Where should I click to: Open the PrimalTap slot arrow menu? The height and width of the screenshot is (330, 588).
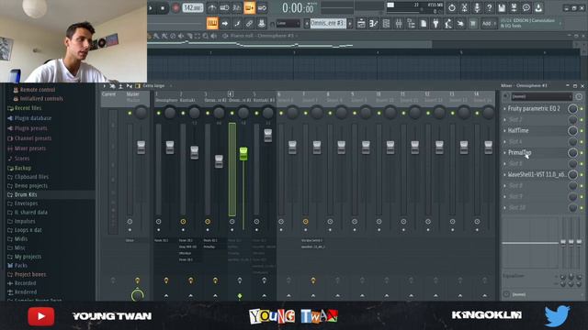[x=504, y=153]
